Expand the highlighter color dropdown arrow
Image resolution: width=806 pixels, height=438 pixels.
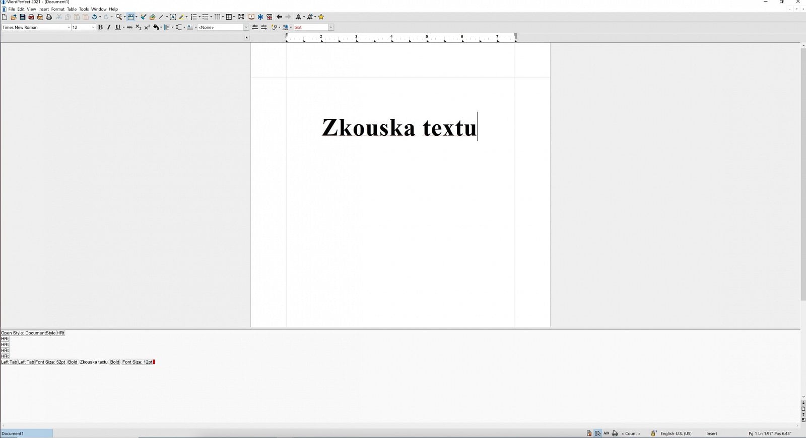pos(187,17)
